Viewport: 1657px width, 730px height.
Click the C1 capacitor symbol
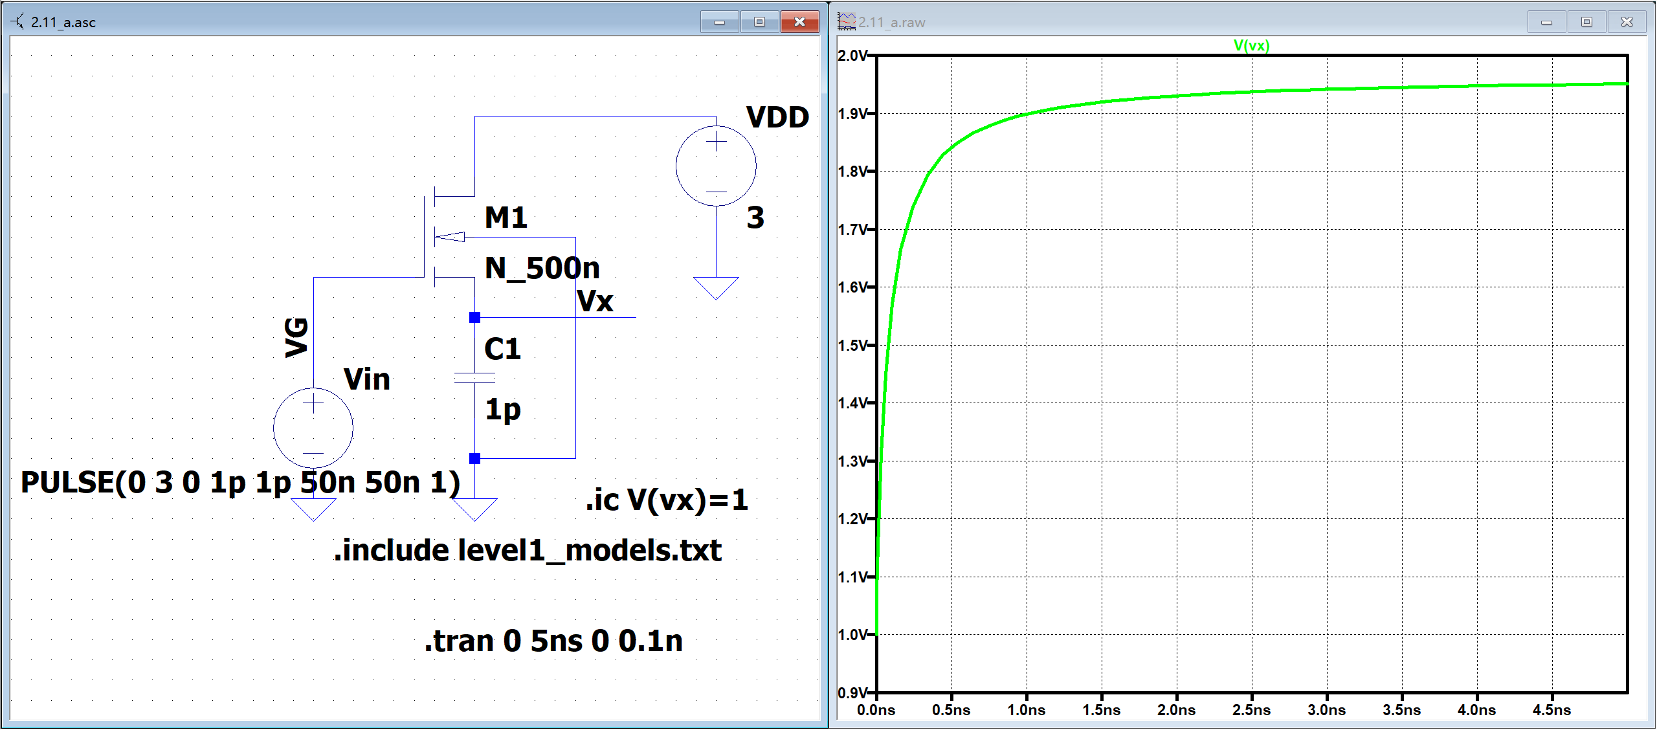(474, 378)
